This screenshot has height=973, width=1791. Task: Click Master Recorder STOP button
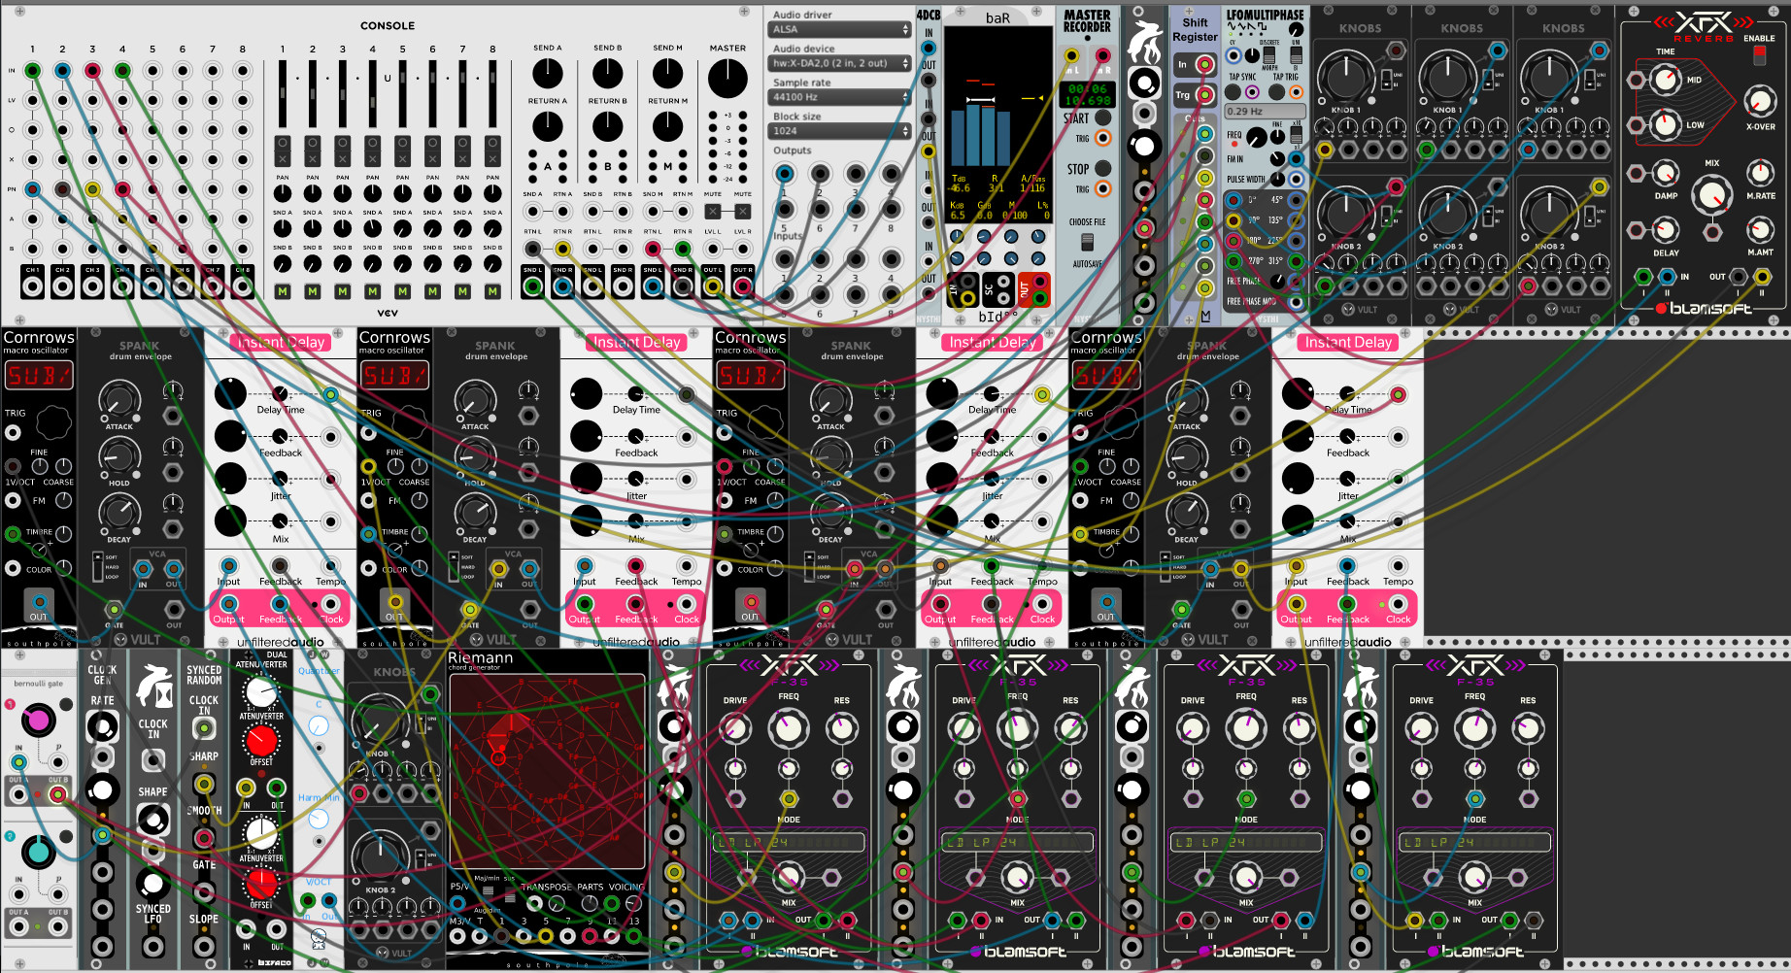1102,168
